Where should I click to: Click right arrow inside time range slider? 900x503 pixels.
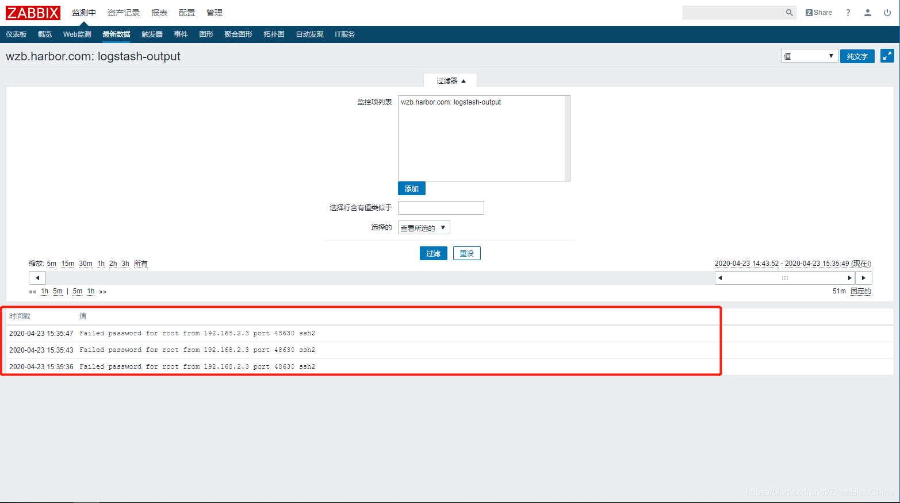[849, 278]
